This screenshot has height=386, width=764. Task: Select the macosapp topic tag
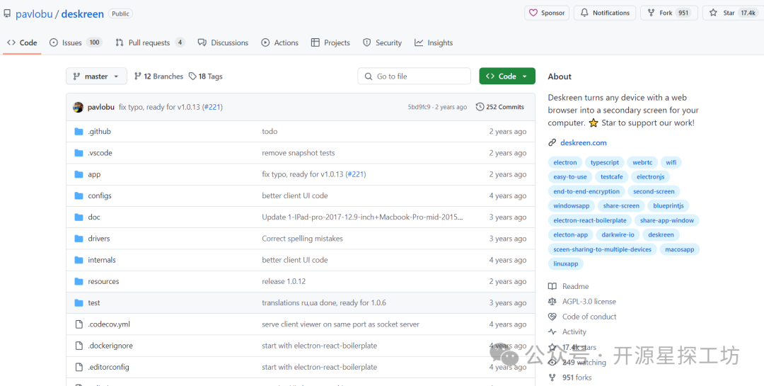click(x=679, y=249)
